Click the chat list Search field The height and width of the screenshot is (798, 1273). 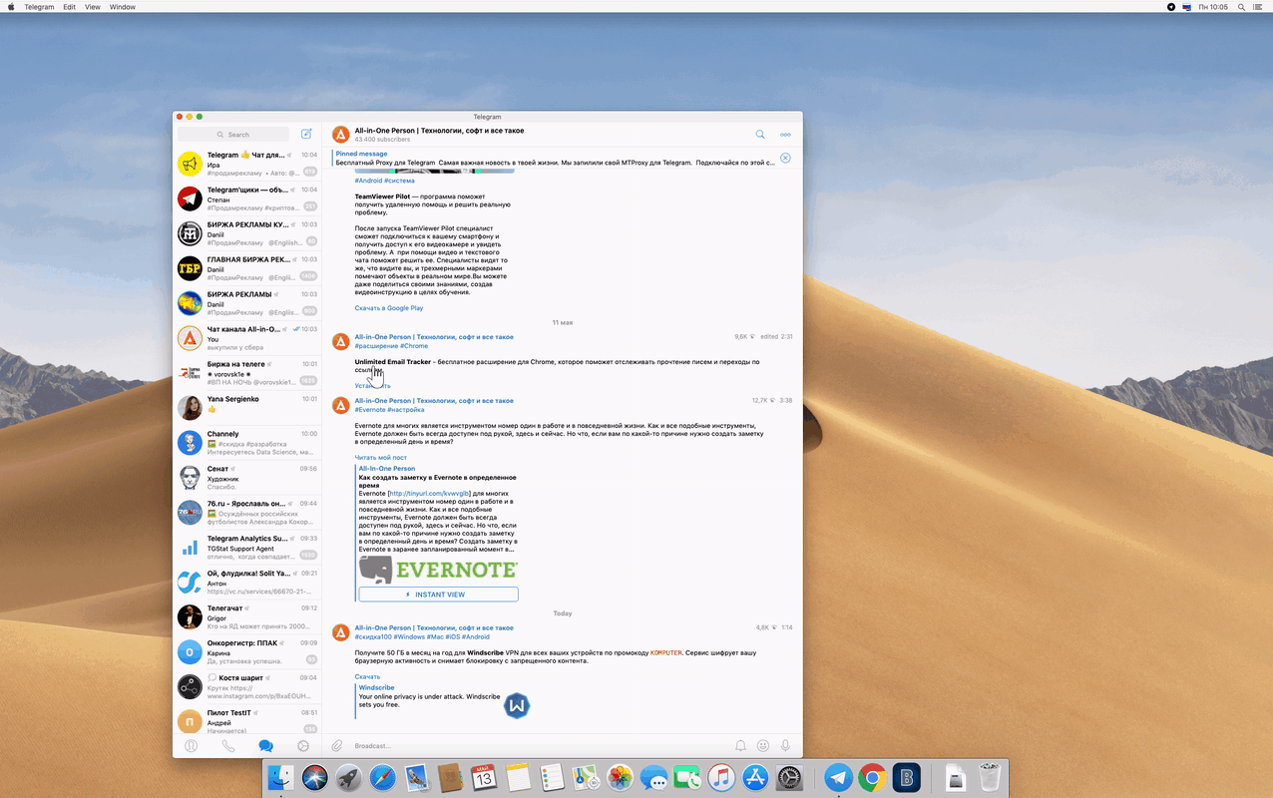tap(233, 134)
